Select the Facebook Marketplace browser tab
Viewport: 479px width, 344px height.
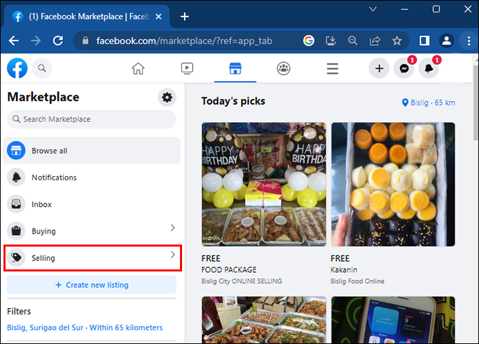pos(87,17)
